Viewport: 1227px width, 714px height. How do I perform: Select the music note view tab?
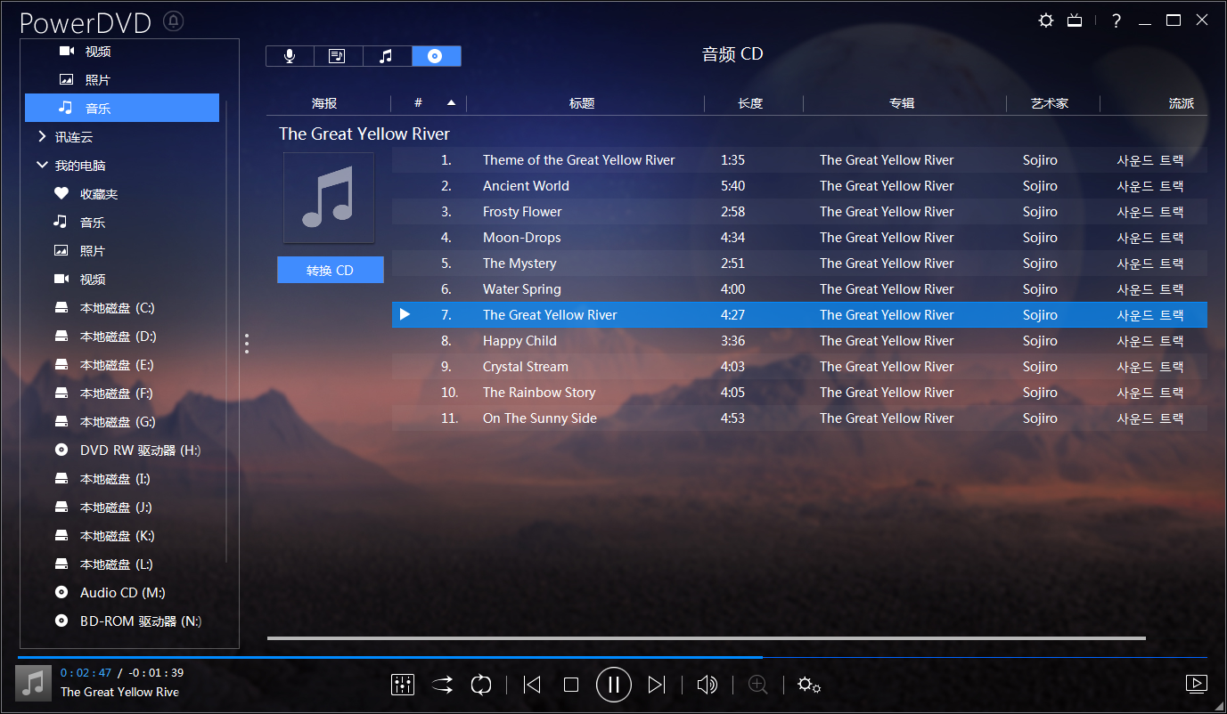[387, 56]
